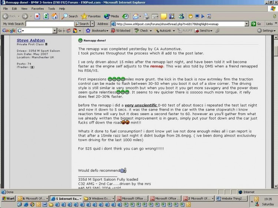Open Google toolbar Bookmarks dropdown
Viewport: 278px width, 208px height.
click(97, 31)
